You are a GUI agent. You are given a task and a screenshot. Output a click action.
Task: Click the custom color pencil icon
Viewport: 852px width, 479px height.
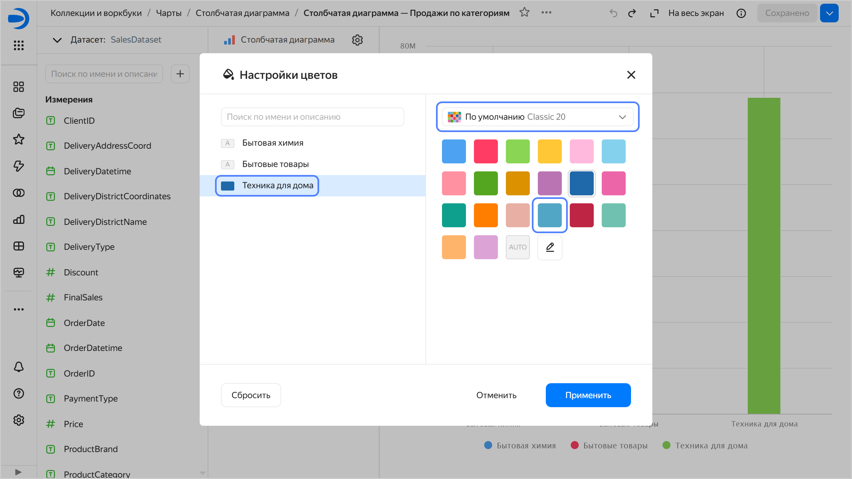click(x=550, y=247)
